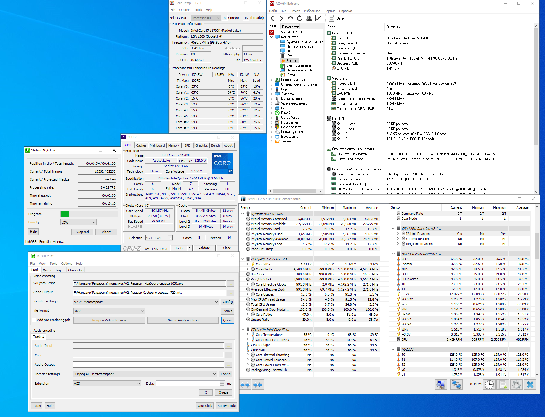Click the audio Delay input field

pyautogui.click(x=188, y=383)
